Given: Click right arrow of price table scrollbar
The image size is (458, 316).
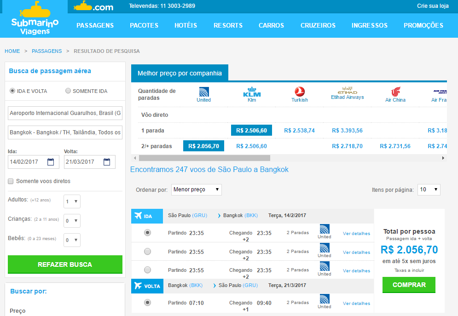Looking at the screenshot, I should click(443, 158).
